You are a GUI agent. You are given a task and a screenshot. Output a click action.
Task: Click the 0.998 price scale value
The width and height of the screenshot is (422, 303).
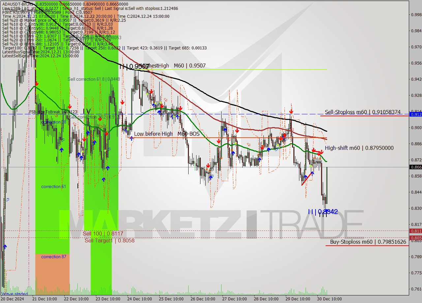coord(416,14)
